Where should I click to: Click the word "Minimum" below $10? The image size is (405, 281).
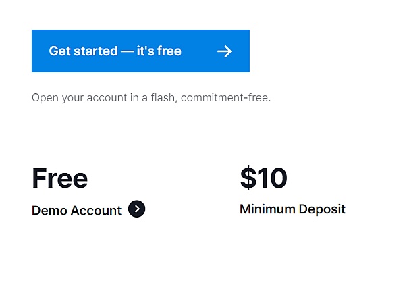[x=267, y=209]
